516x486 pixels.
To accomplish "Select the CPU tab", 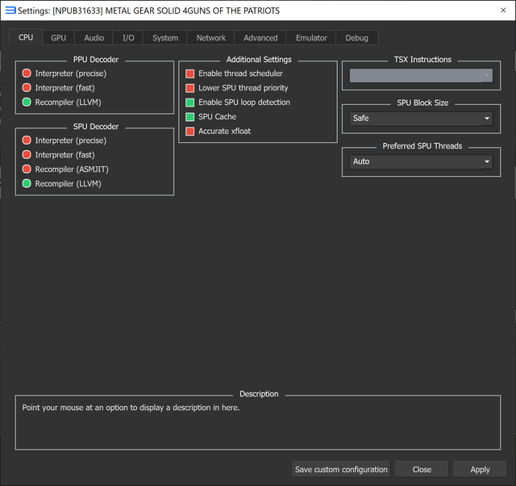I will point(26,37).
